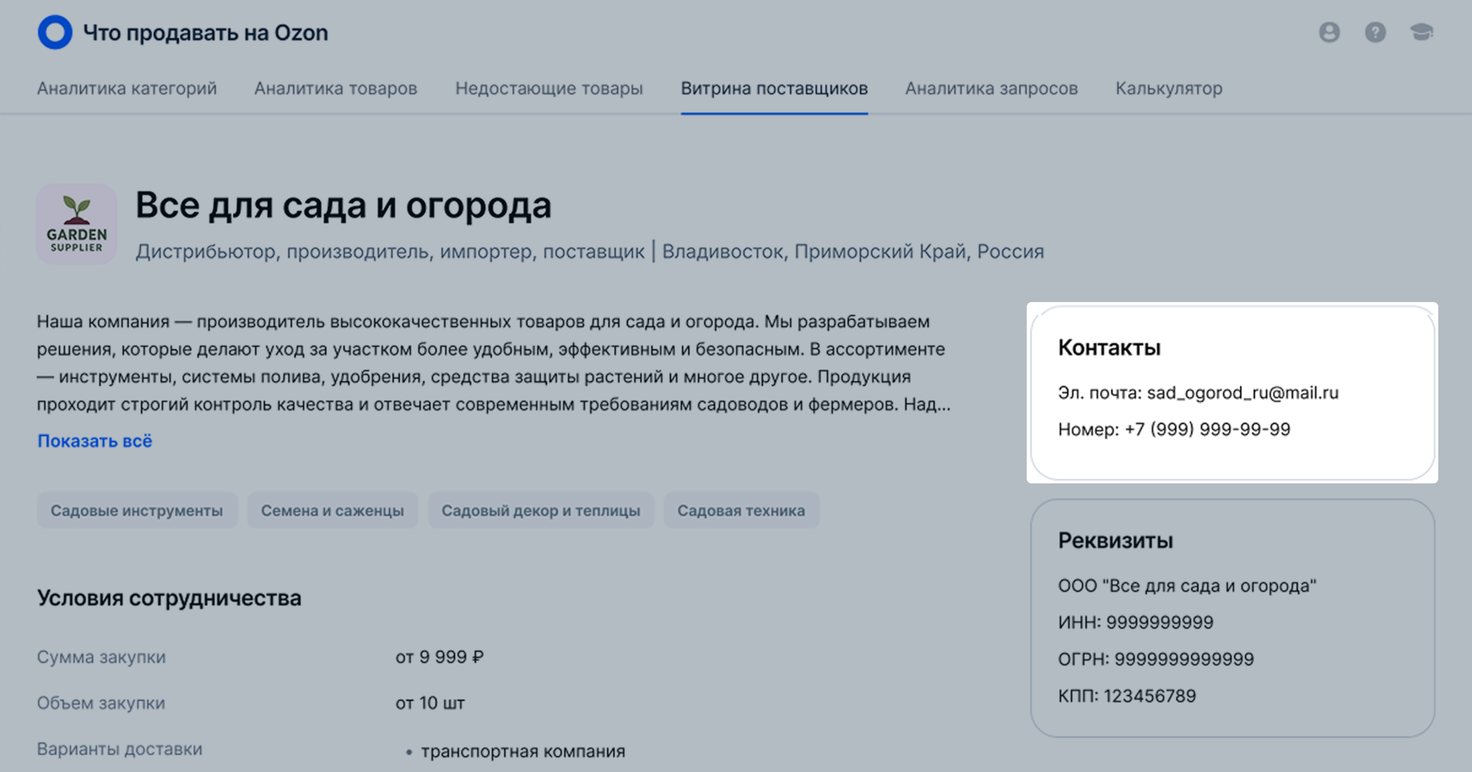Switch to Аналитика товаров tab
This screenshot has height=772, width=1472.
335,88
